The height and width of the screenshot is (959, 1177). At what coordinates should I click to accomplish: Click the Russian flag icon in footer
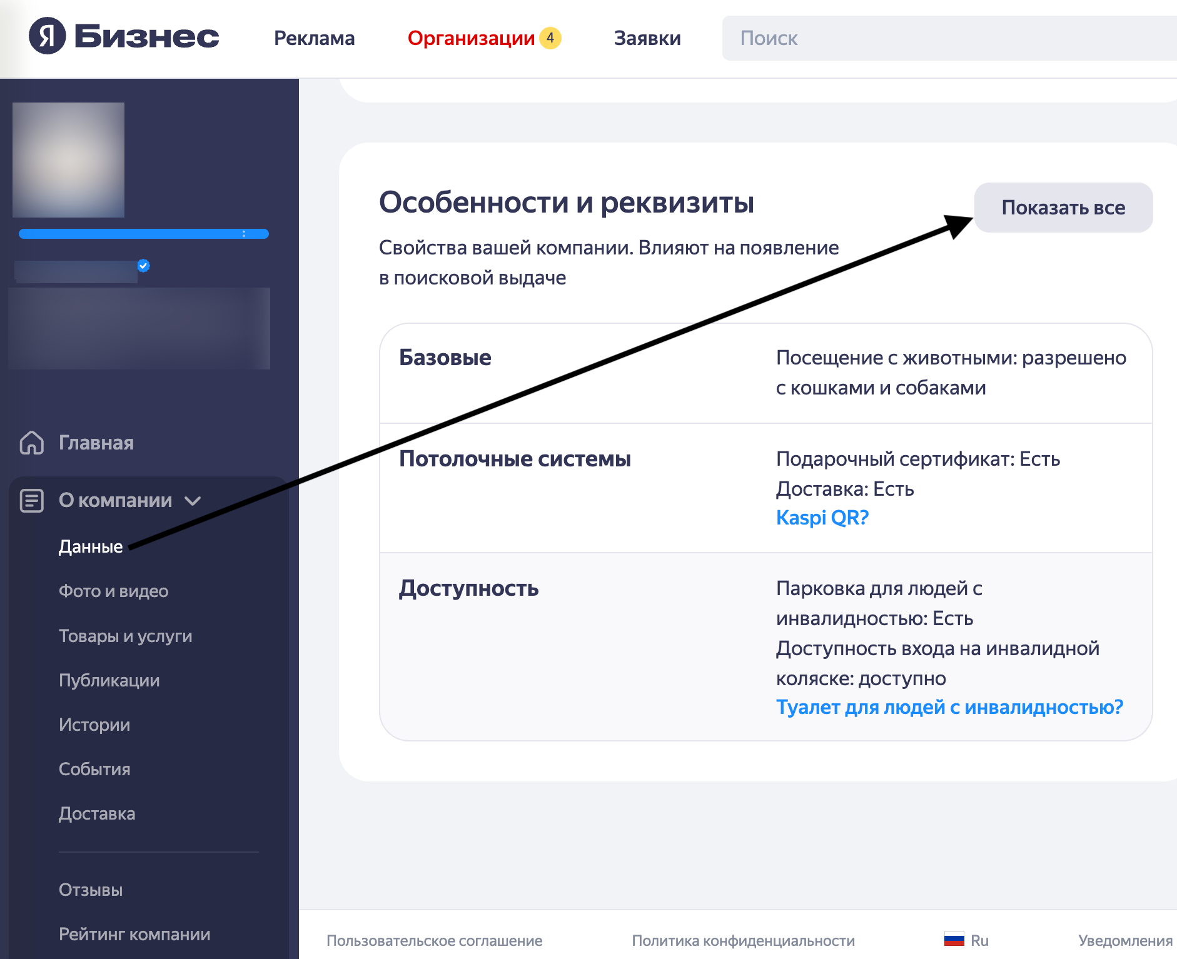tap(953, 940)
